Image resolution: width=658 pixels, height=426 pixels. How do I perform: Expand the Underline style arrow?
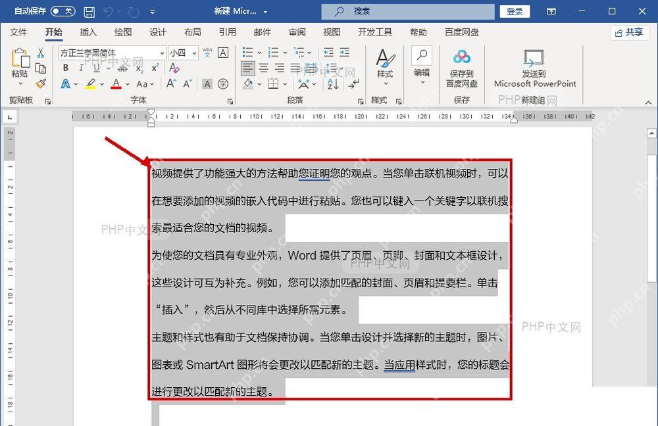[x=108, y=68]
